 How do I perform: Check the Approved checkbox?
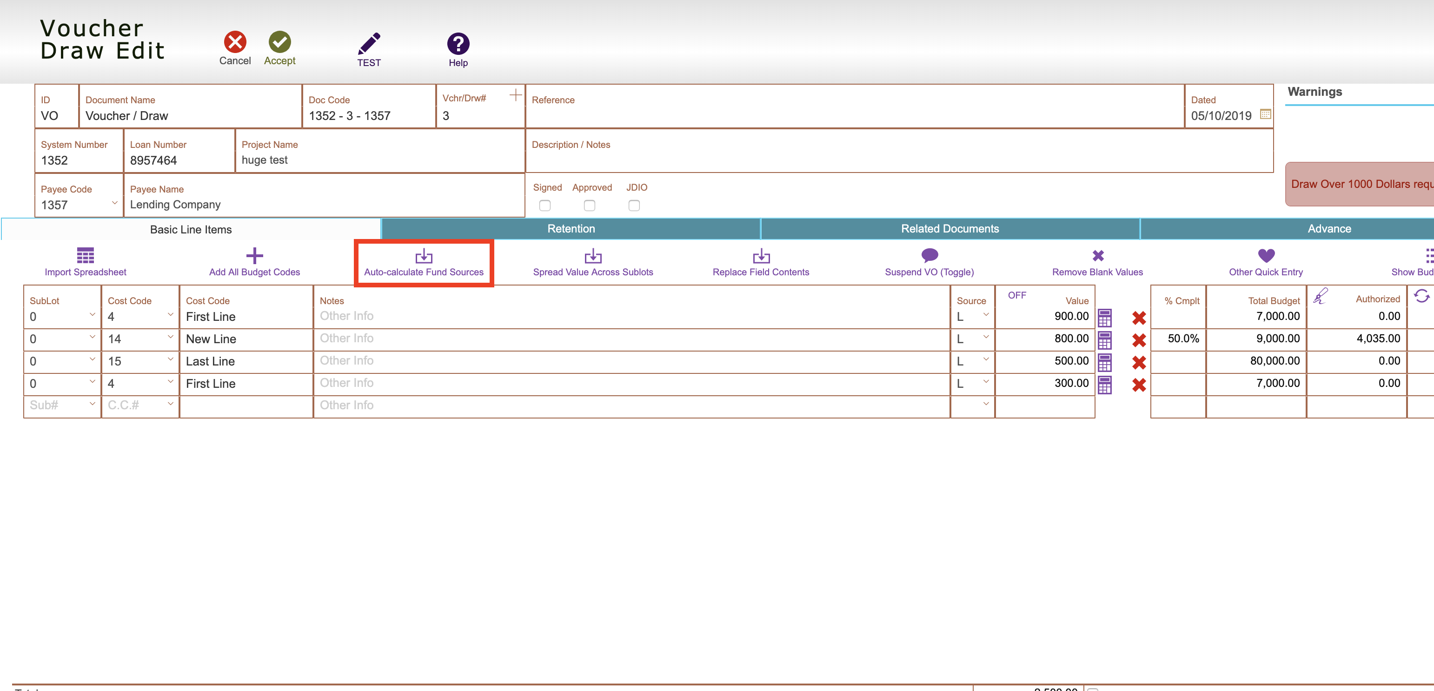[590, 206]
